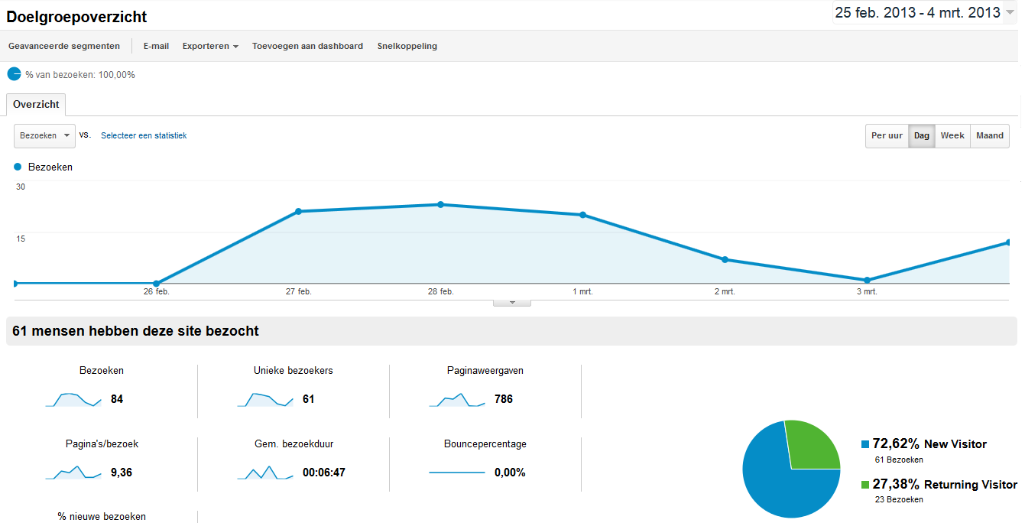Viewport: 1025px width, 523px height.
Task: Click the Unieke bezoekers metric label
Action: tap(294, 371)
